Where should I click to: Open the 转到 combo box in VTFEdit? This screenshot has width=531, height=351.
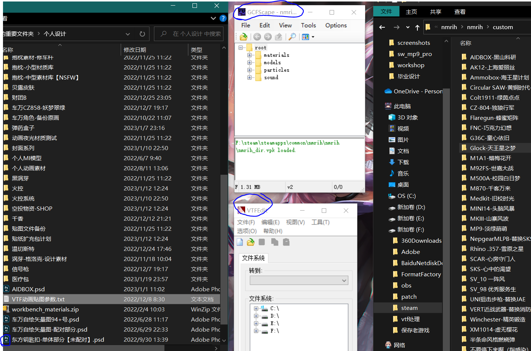click(299, 280)
